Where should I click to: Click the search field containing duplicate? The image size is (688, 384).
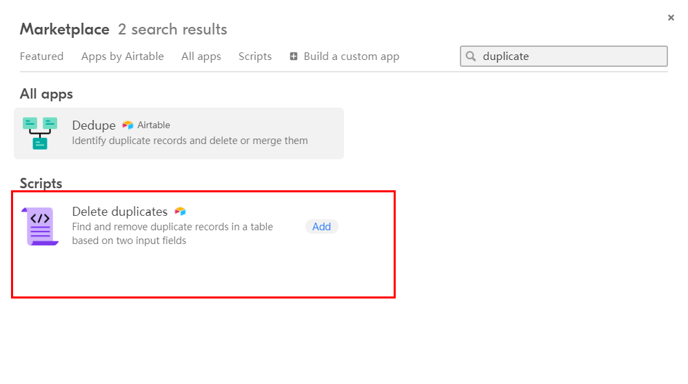[x=564, y=56]
